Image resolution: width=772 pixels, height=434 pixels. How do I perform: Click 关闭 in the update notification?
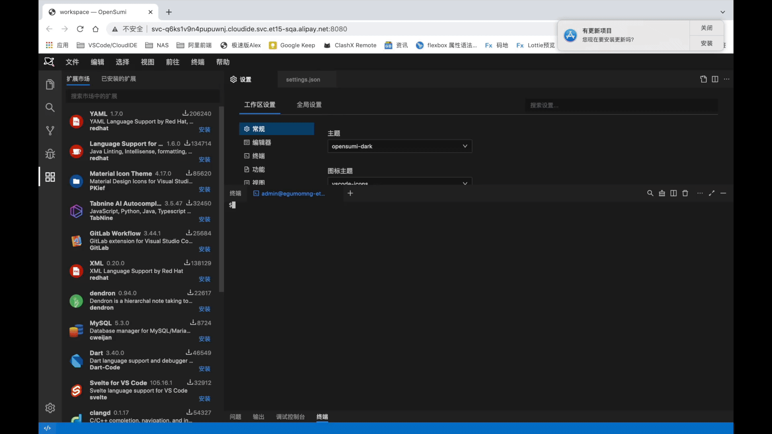pyautogui.click(x=706, y=28)
